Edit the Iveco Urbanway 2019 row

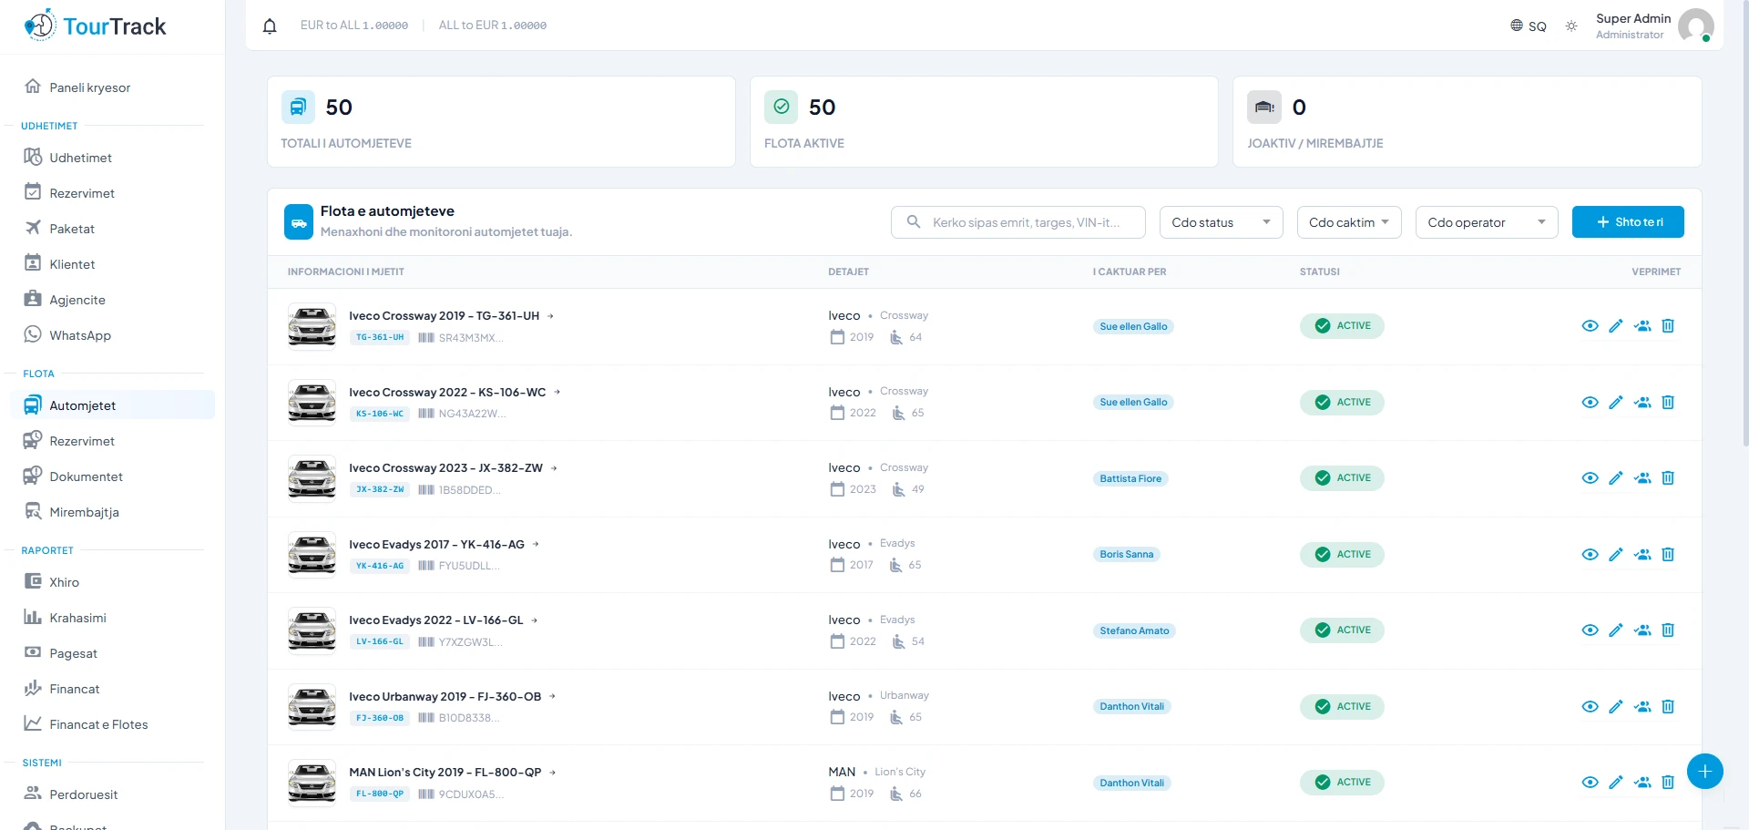[x=1615, y=707]
